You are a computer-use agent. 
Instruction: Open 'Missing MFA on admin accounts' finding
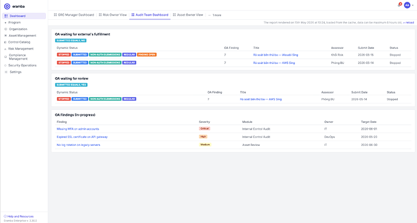77,129
